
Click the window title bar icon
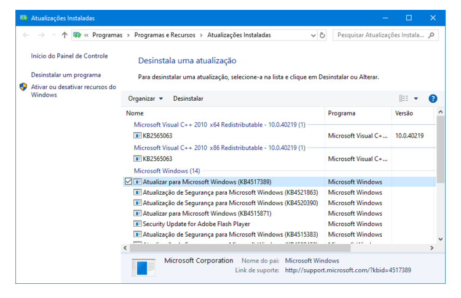[x=24, y=18]
